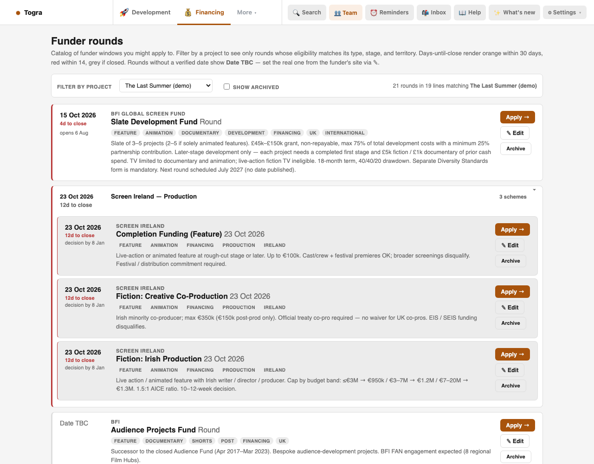594x464 pixels.
Task: Click the people icon in Team
Action: 337,13
